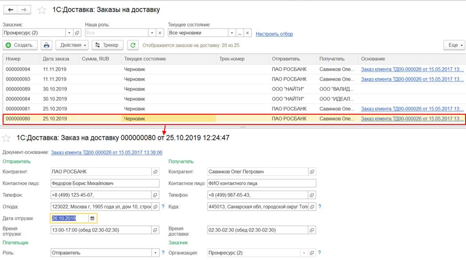466x260 pixels.
Task: Open sender Контрагент ПАО РОСБАНК record icon
Action: 155,172
